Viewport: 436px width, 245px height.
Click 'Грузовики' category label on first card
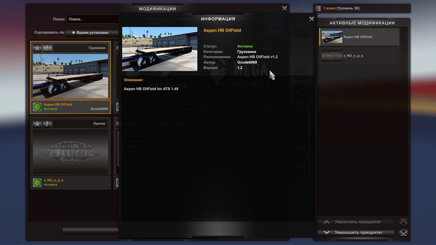[x=97, y=48]
